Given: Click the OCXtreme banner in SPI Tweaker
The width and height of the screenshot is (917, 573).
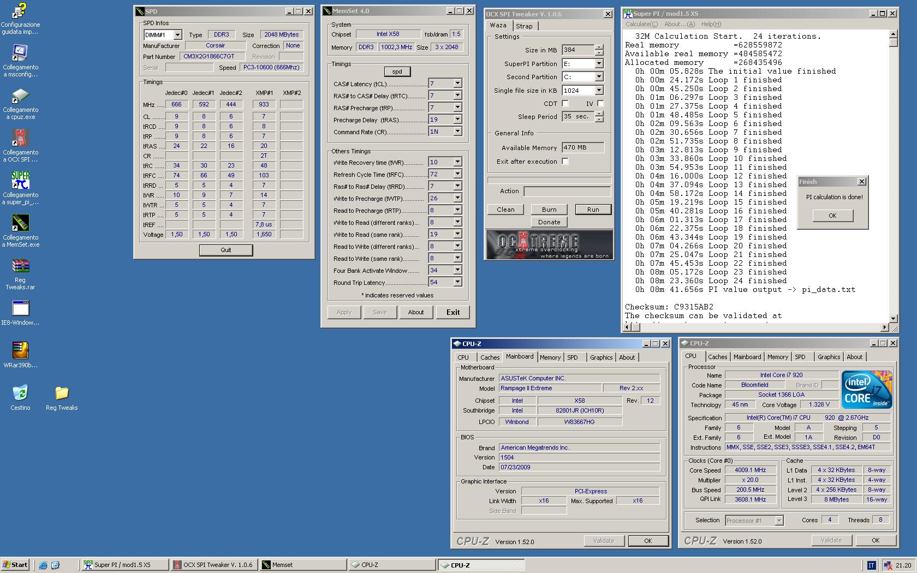Looking at the screenshot, I should [x=550, y=244].
